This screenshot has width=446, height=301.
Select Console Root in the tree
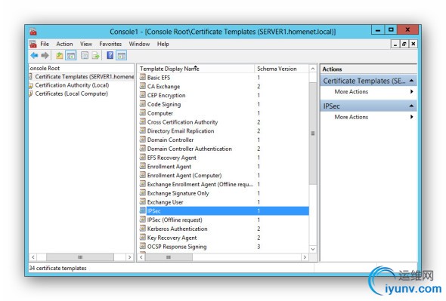[x=45, y=68]
